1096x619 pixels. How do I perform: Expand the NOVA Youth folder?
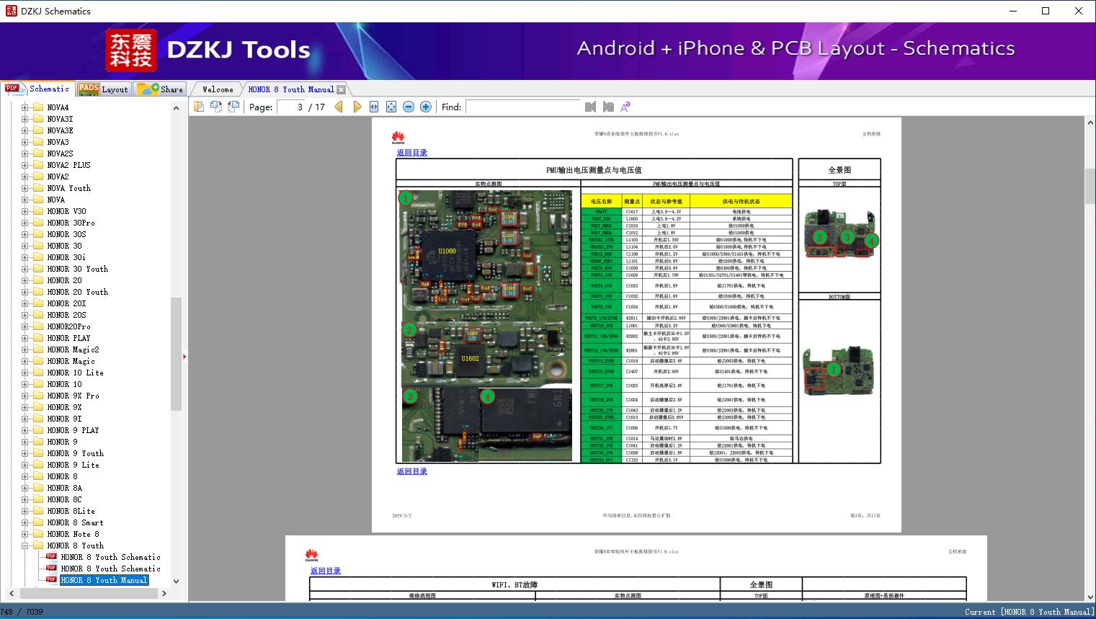coord(25,188)
